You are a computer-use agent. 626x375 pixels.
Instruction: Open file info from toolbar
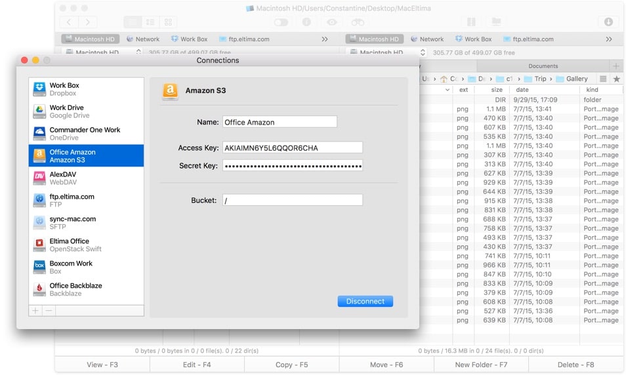[x=306, y=22]
